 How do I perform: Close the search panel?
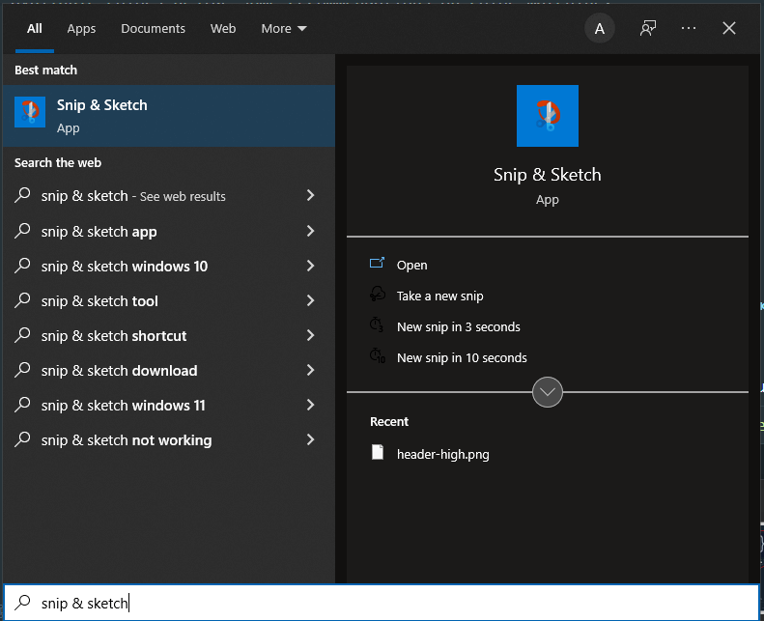click(x=729, y=28)
